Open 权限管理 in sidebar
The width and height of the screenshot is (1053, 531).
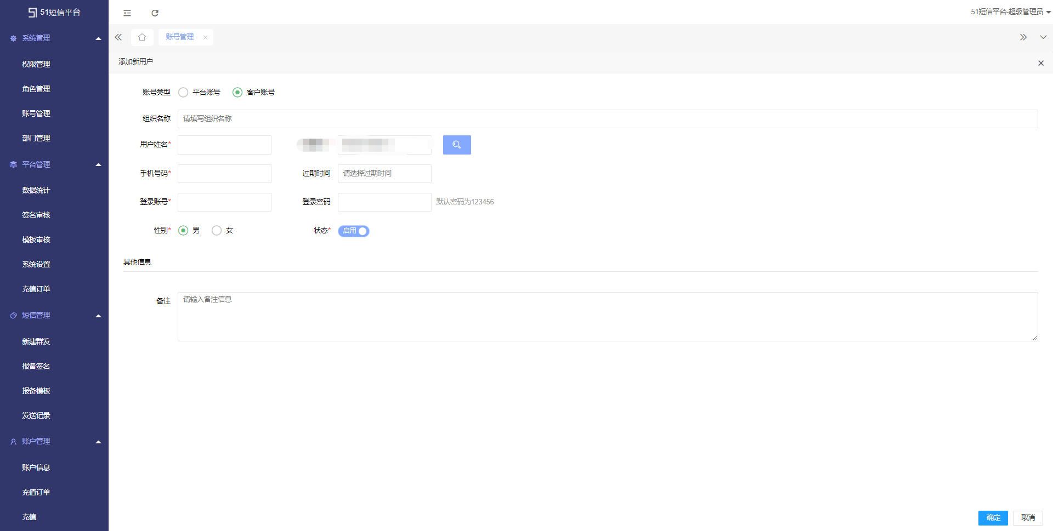[x=36, y=64]
